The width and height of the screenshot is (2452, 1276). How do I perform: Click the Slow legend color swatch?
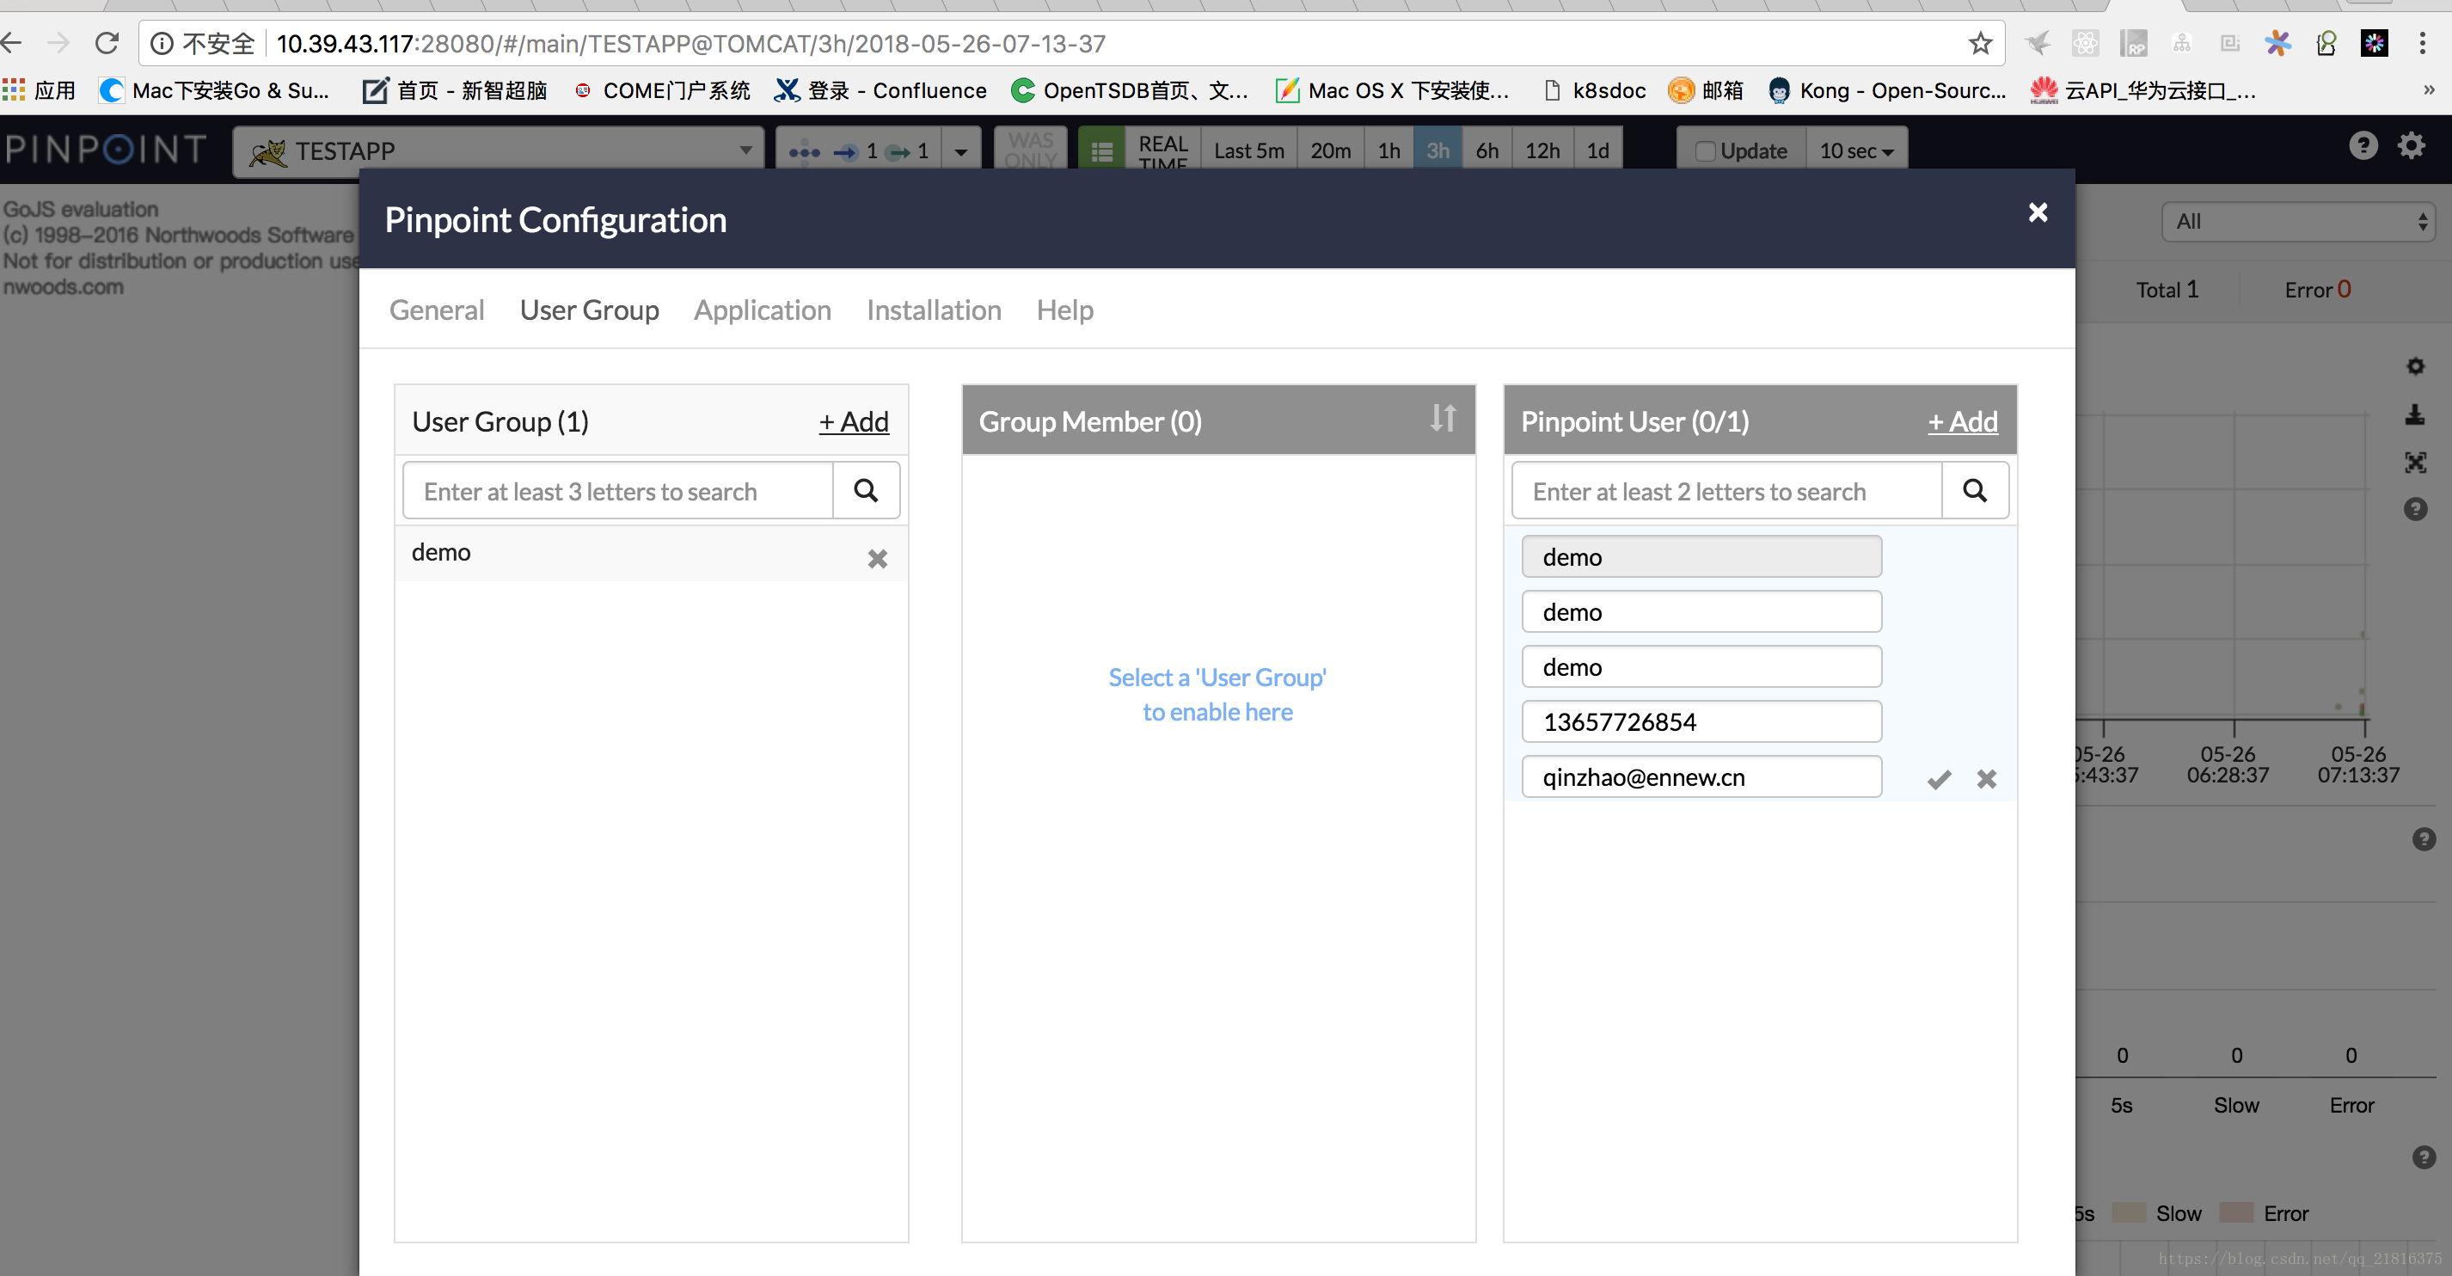pyautogui.click(x=2129, y=1212)
